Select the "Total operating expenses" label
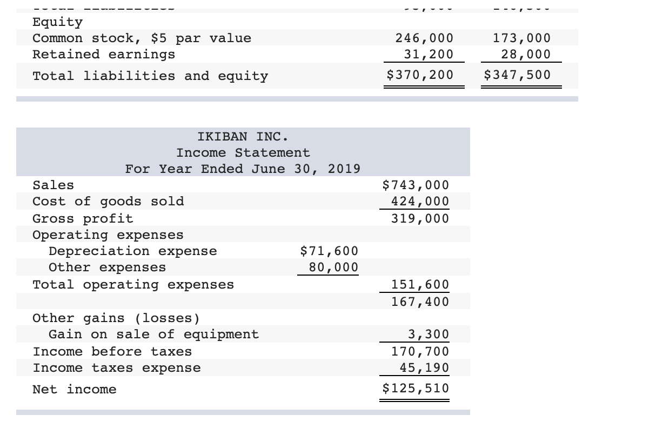656x428 pixels. [133, 285]
